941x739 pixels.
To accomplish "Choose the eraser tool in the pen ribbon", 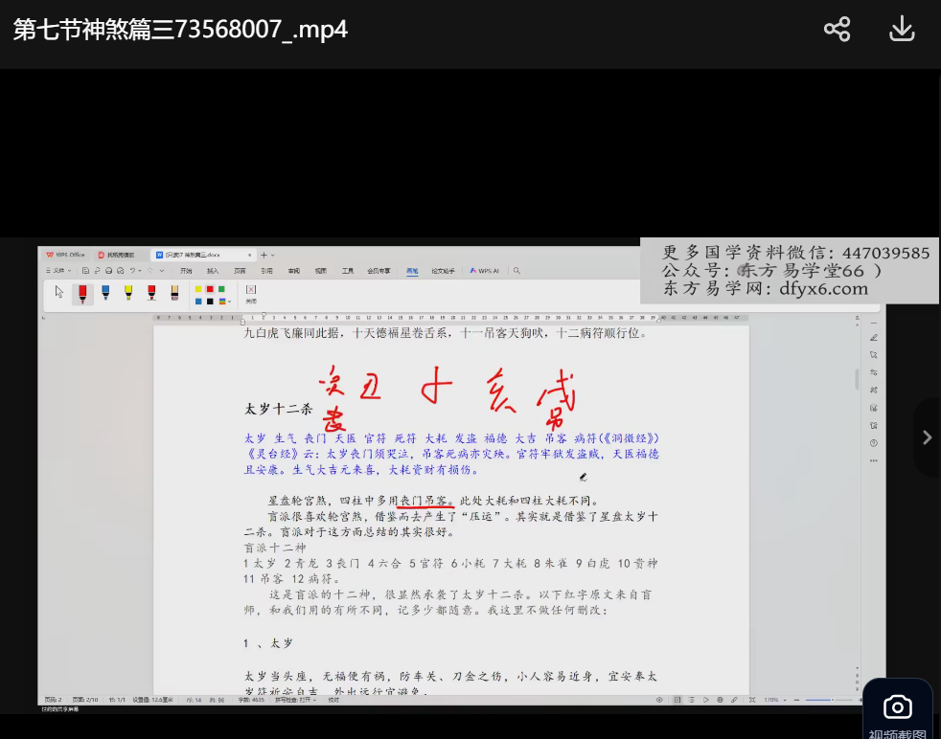I will 174,293.
